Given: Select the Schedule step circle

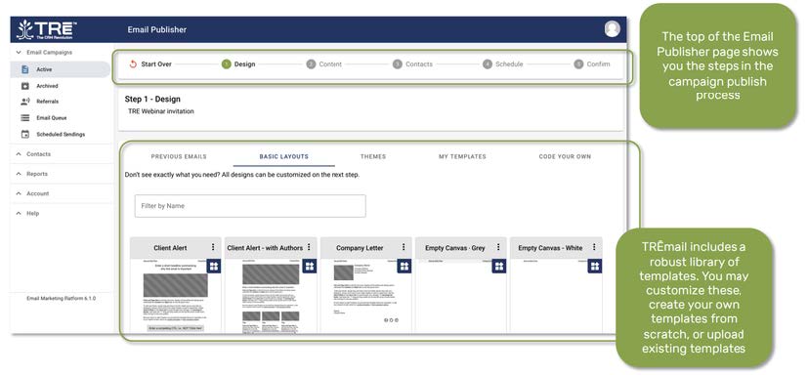Looking at the screenshot, I should tap(488, 64).
